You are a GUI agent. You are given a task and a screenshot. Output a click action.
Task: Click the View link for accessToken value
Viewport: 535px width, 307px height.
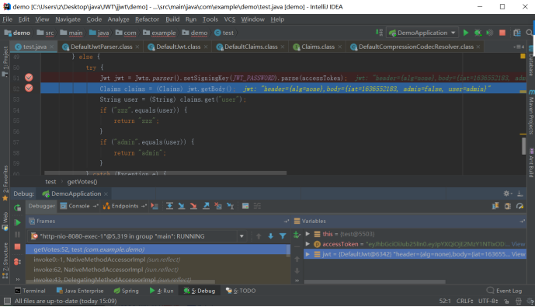click(518, 244)
